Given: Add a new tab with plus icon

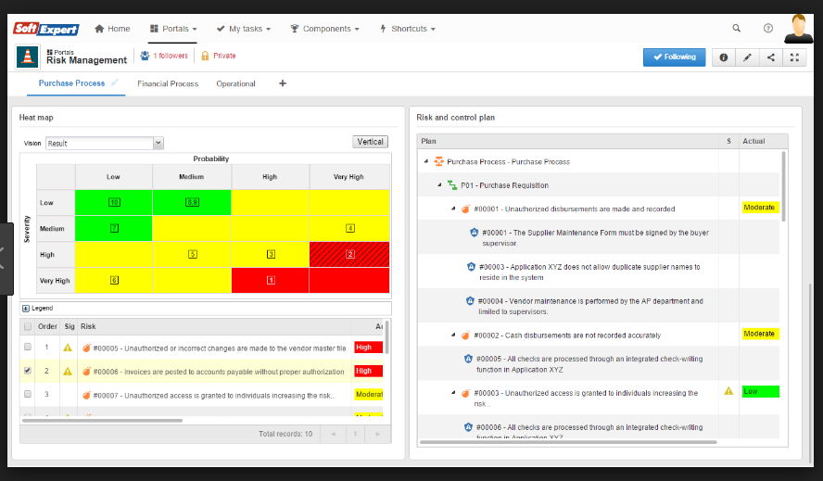Looking at the screenshot, I should (283, 83).
